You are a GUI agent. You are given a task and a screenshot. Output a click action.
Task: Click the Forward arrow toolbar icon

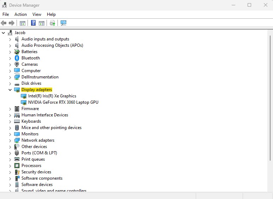point(12,23)
